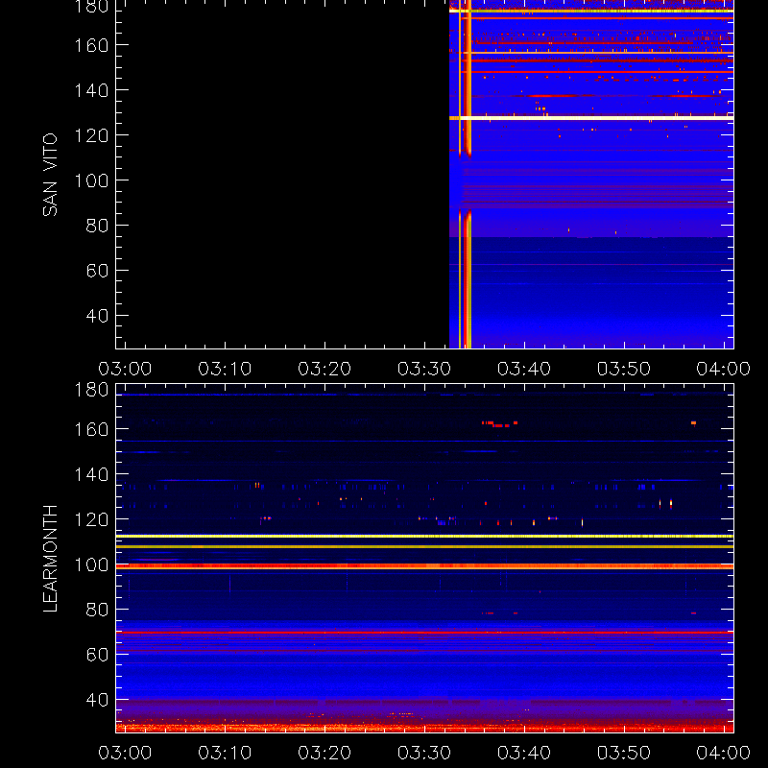Select the 80 label on SAN VITO axis
This screenshot has height=768, width=768.
pos(97,226)
